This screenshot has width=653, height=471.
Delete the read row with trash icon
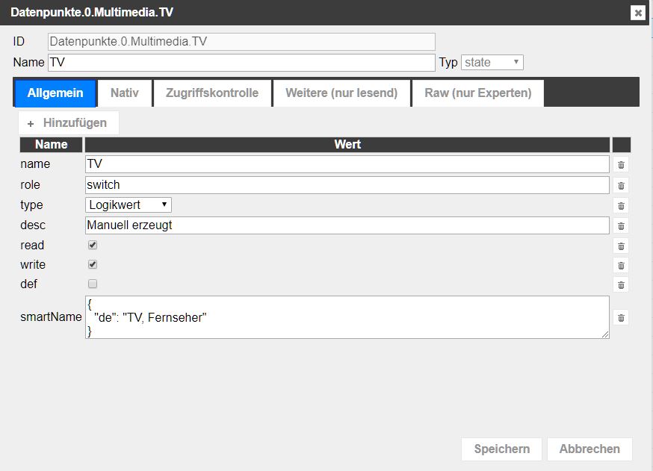pyautogui.click(x=621, y=246)
